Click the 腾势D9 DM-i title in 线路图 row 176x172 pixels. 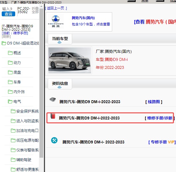[90, 102]
